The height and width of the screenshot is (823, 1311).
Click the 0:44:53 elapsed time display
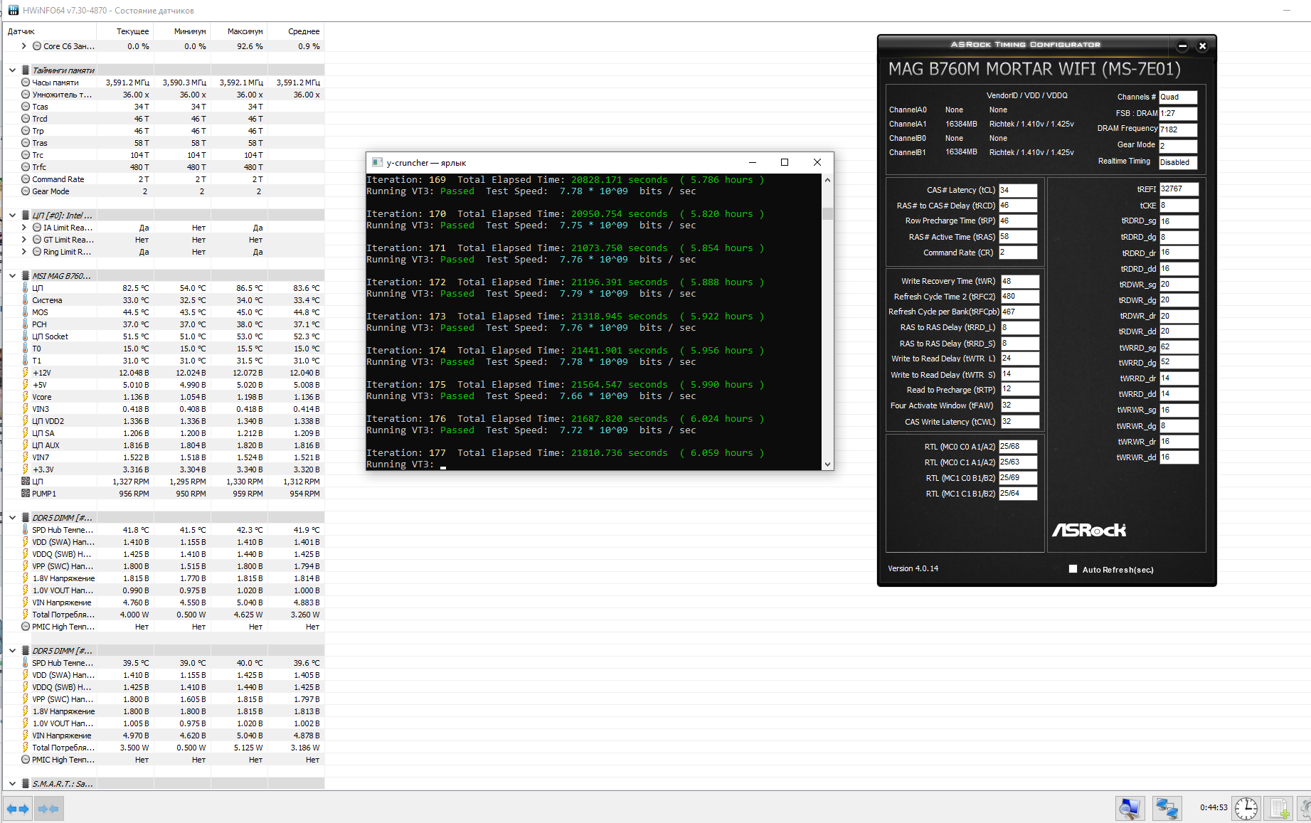click(1214, 807)
